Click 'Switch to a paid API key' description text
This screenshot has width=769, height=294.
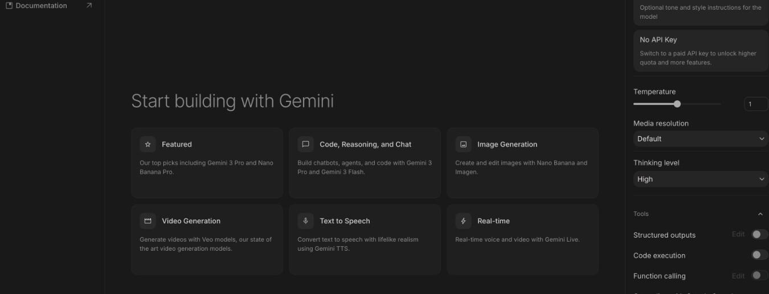click(x=698, y=58)
